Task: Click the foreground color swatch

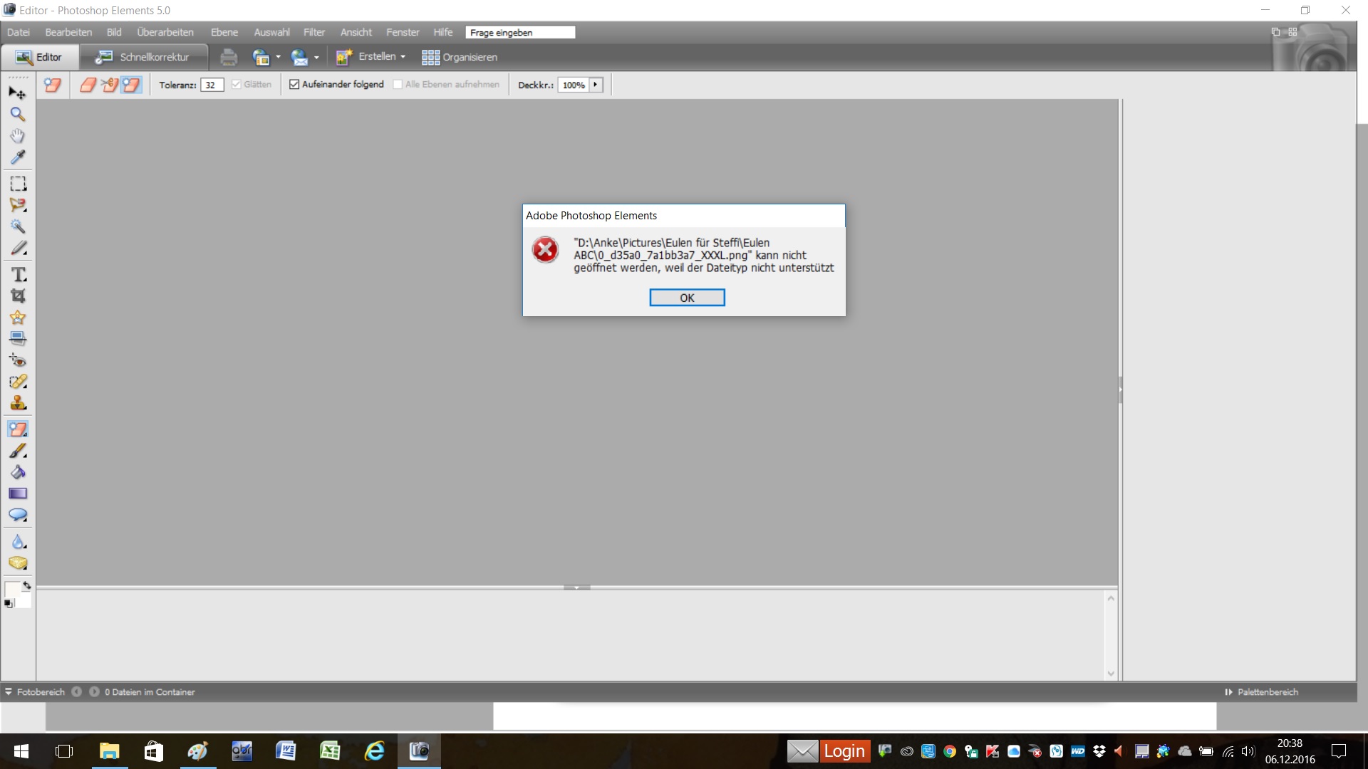Action: tap(12, 590)
